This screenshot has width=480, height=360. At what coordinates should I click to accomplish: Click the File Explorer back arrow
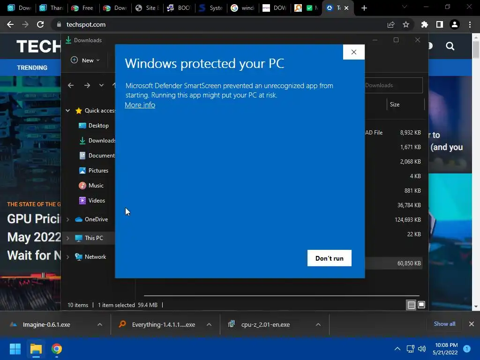tap(71, 85)
